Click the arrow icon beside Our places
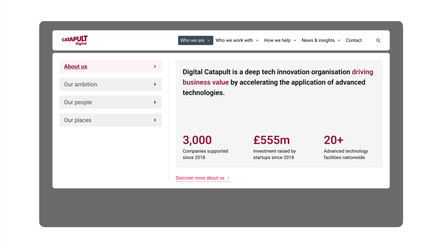Viewport: 442px width, 248px height. click(x=155, y=120)
